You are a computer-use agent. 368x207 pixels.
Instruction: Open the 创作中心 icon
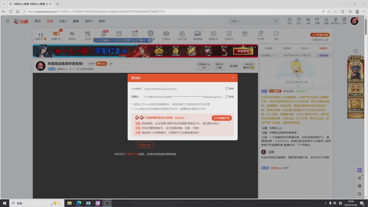[x=335, y=21]
